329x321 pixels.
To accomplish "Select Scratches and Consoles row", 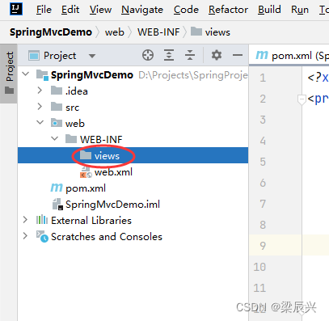I will point(133,236).
